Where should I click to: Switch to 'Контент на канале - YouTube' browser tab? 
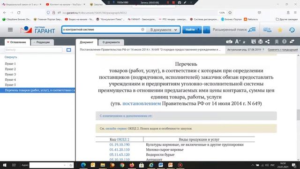coord(65,4)
